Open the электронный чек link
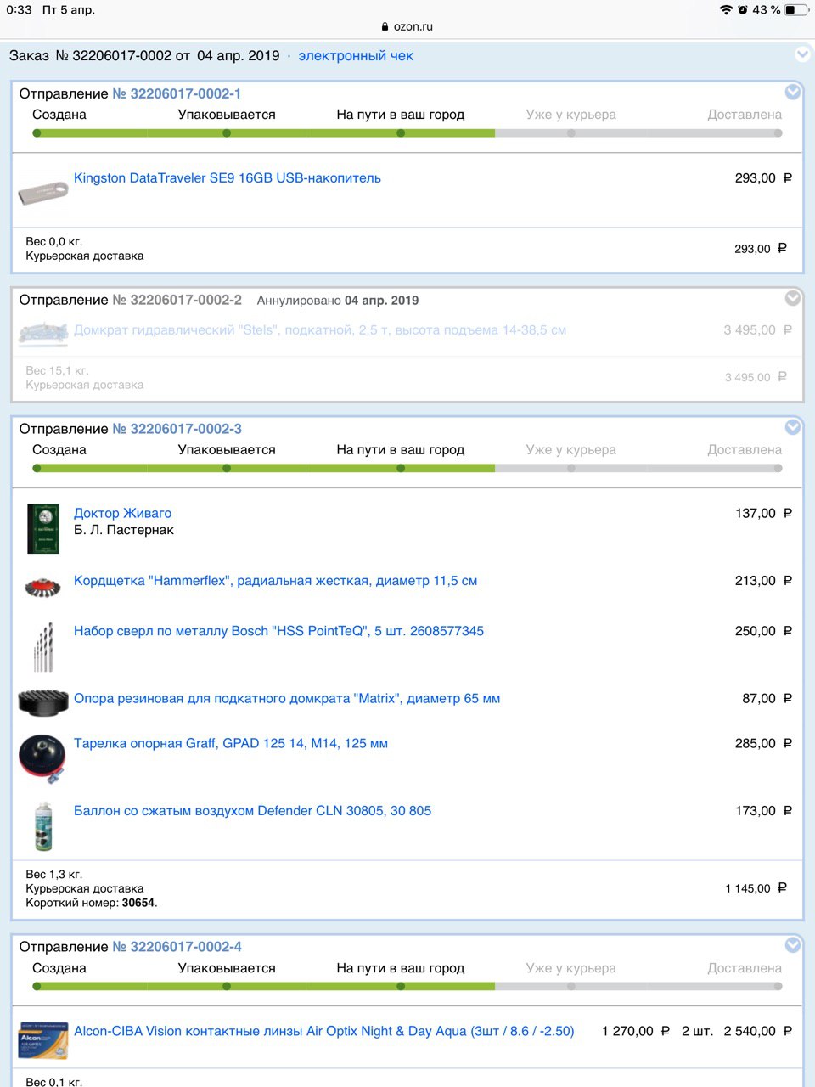 coord(356,56)
